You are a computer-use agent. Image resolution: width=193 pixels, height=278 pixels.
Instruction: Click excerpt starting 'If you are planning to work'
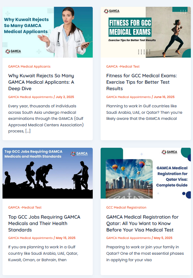coord(43,253)
